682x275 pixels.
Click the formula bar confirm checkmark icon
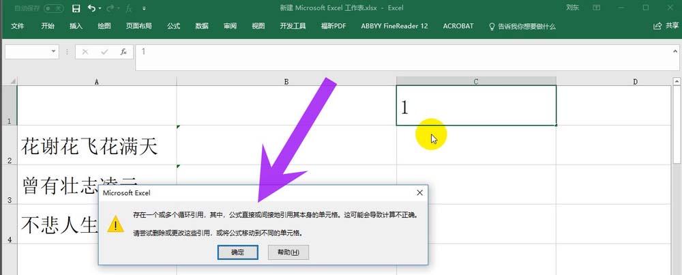104,52
